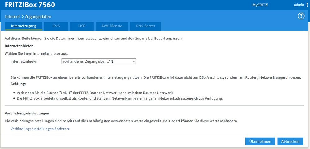Click the bullet text about Buchse "LAN 1"
310x149 pixels.
[95, 93]
